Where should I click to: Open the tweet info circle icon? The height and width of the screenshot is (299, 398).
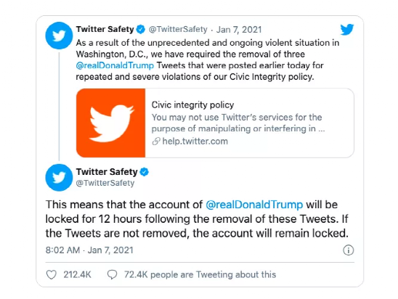349,250
